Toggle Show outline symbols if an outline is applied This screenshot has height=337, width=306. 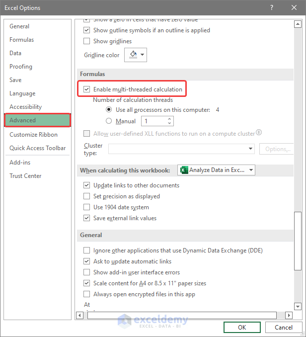coord(87,30)
